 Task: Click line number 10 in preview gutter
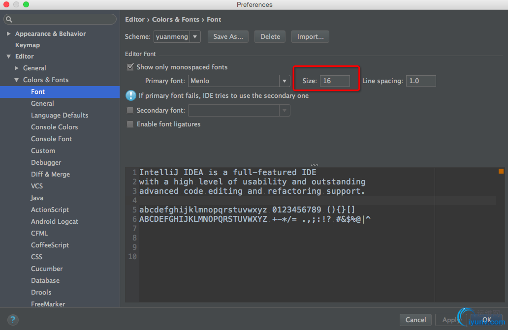point(132,257)
